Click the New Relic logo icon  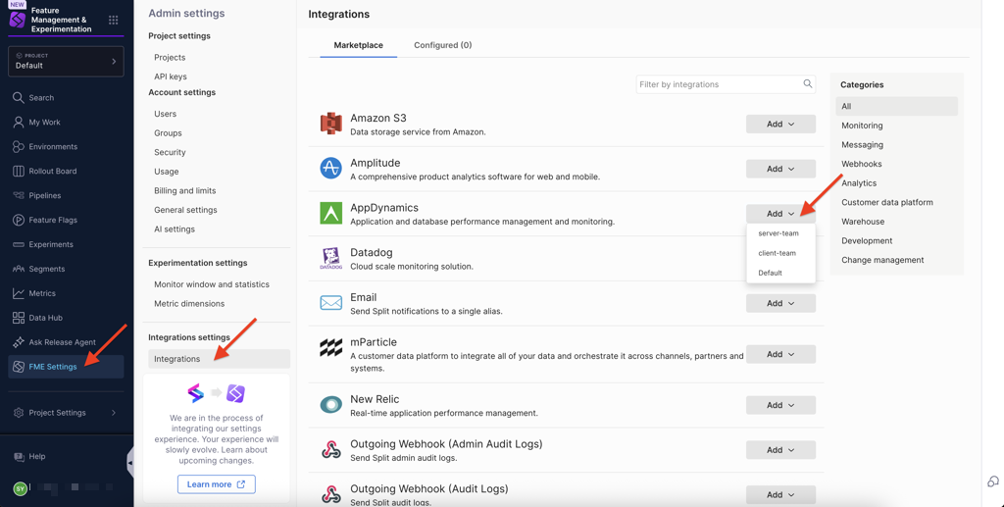(x=331, y=405)
